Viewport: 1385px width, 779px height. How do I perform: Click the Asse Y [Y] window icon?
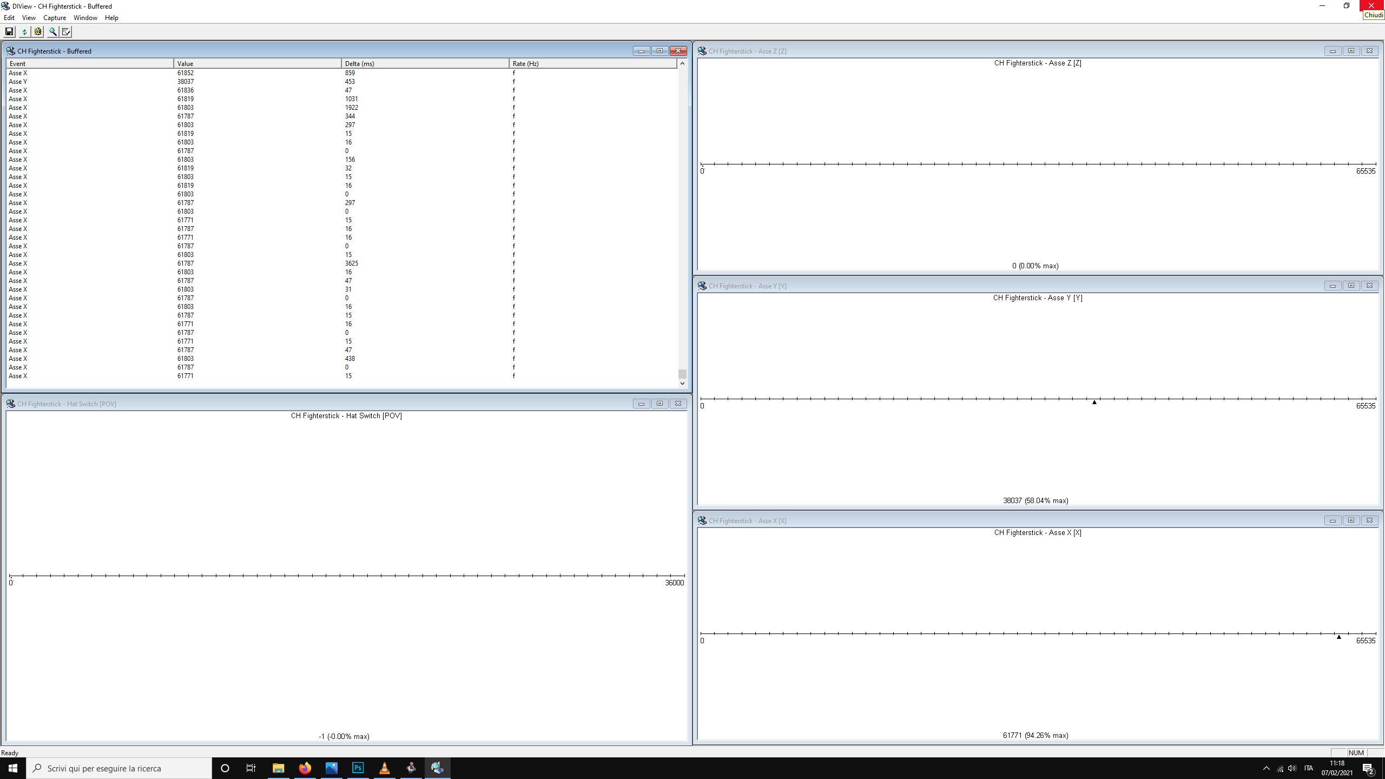tap(702, 286)
